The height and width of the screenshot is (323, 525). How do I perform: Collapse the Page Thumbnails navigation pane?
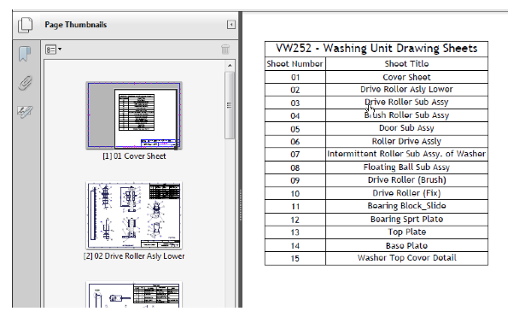coord(231,25)
